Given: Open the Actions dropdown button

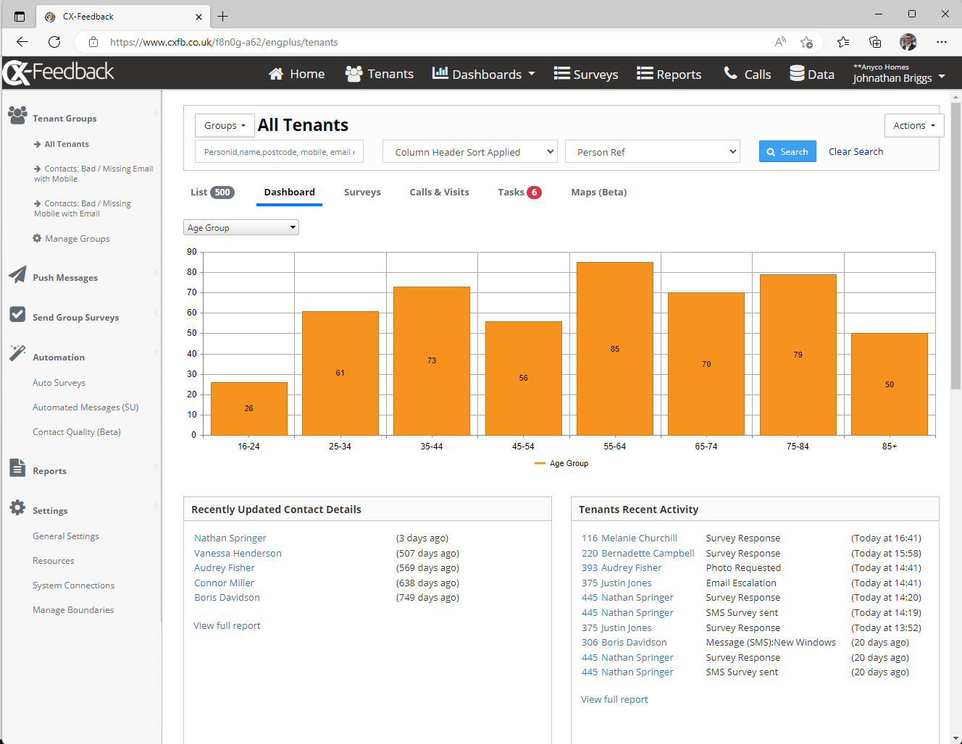Looking at the screenshot, I should tap(914, 125).
